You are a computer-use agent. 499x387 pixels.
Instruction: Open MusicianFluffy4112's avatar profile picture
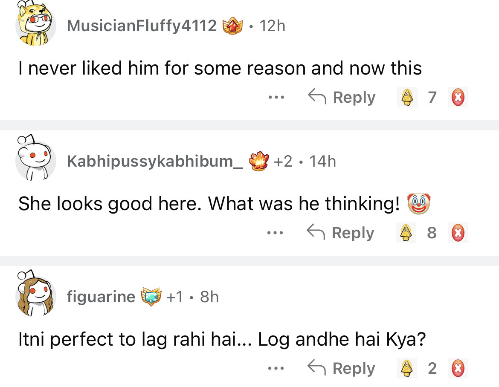click(35, 25)
